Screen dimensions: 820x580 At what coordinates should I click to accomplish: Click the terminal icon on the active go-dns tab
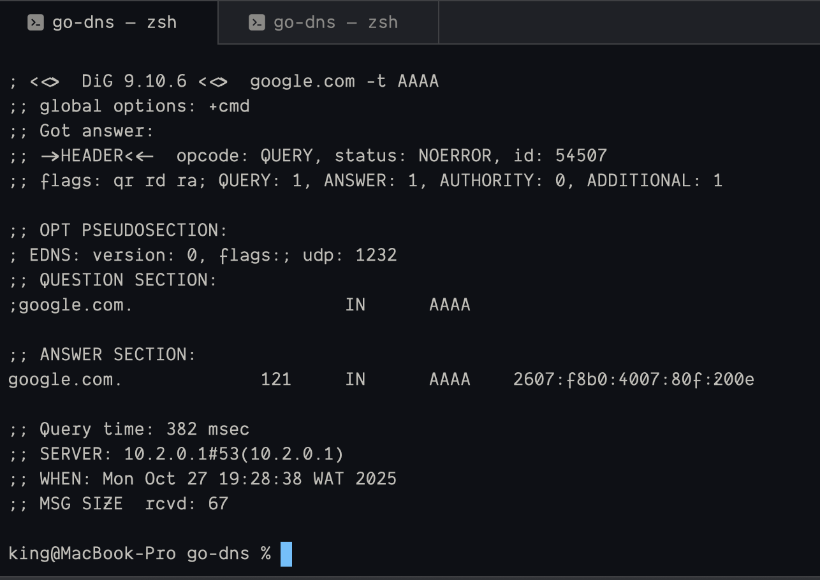(x=36, y=23)
